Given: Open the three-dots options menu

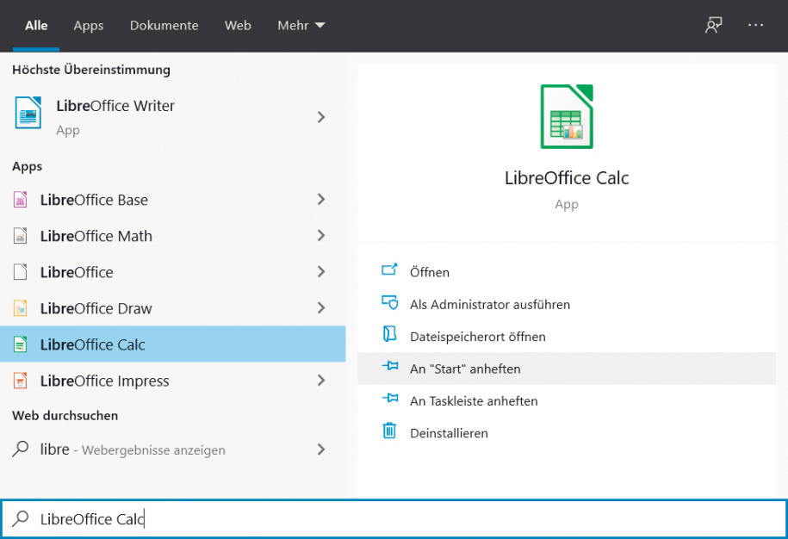Looking at the screenshot, I should [755, 25].
